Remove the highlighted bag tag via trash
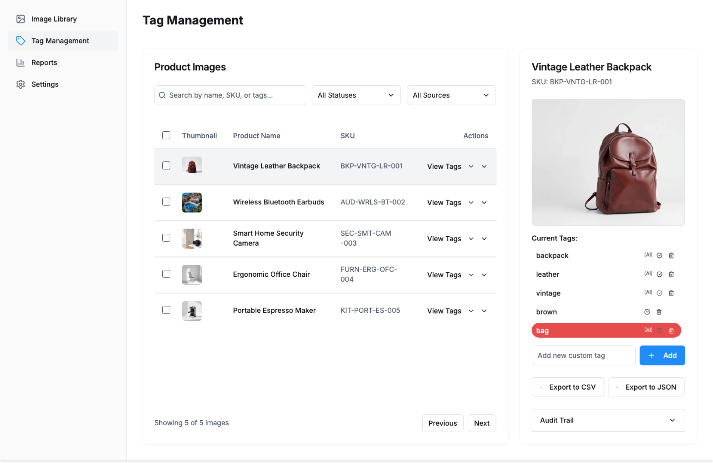 [x=671, y=331]
